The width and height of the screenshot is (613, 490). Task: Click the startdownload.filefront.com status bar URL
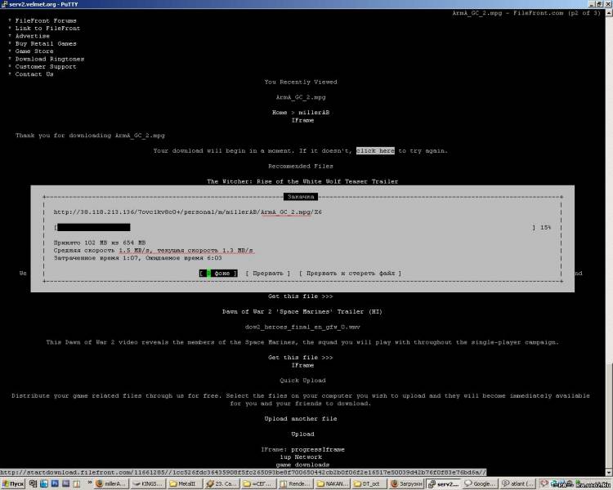pos(244,472)
